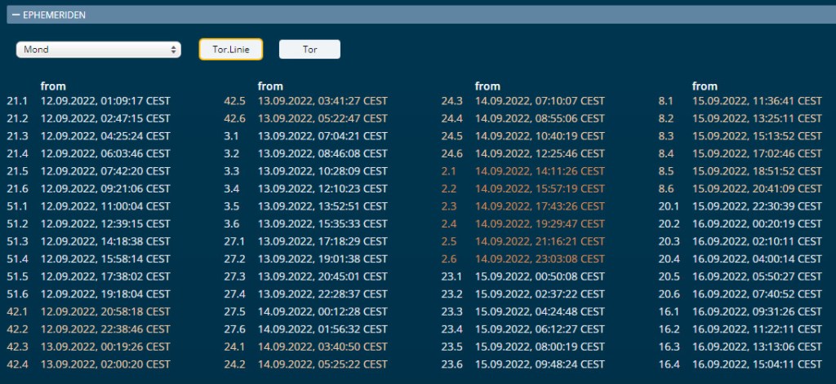Open the Mond planet dropdown
The image size is (836, 384).
tap(98, 50)
